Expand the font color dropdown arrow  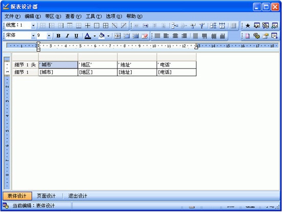pyautogui.click(x=95, y=36)
